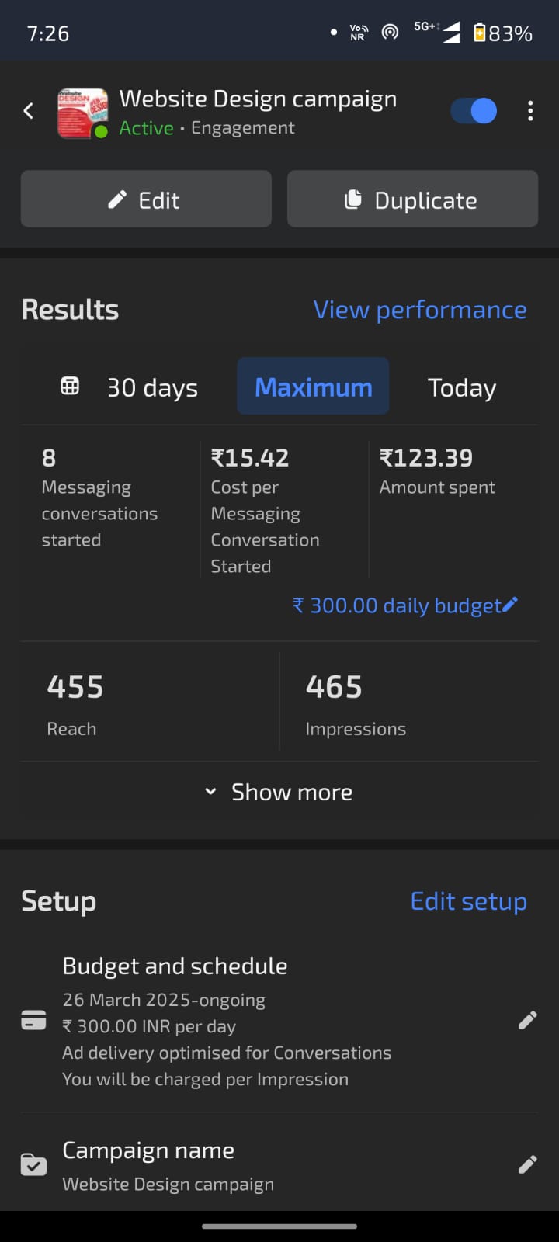Viewport: 559px width, 1242px height.
Task: Expand Show more results
Action: [291, 792]
